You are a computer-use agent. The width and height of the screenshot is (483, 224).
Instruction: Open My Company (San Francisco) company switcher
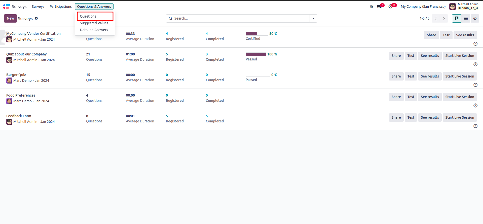(x=423, y=7)
